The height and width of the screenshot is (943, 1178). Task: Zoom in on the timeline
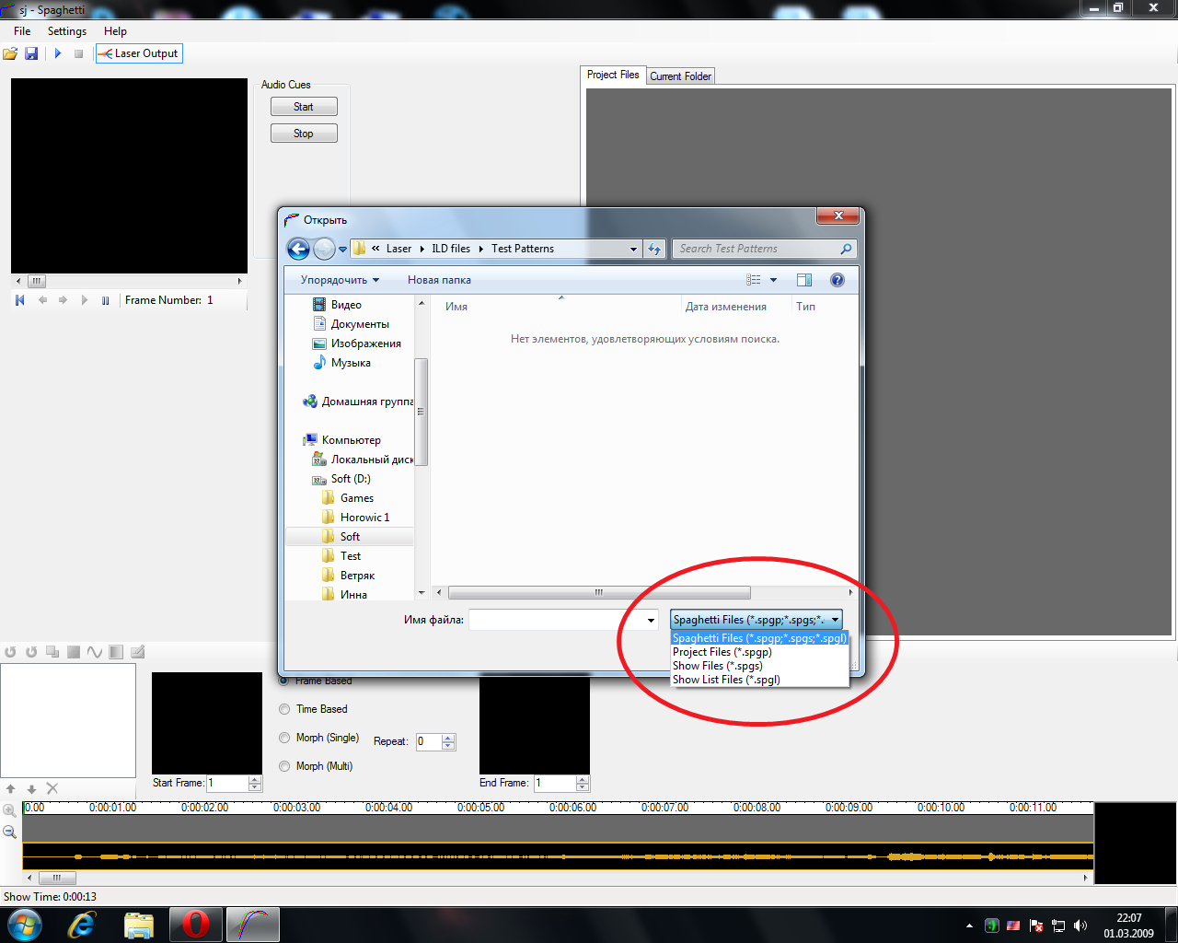click(10, 810)
